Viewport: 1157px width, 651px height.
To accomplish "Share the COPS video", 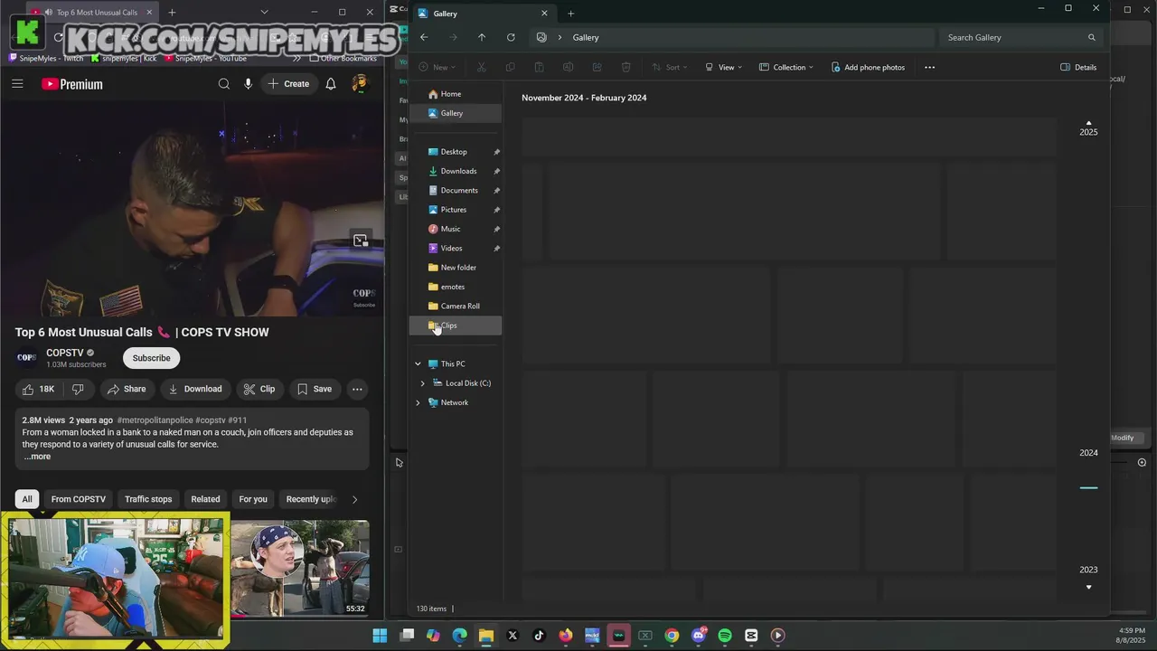I will coord(126,389).
